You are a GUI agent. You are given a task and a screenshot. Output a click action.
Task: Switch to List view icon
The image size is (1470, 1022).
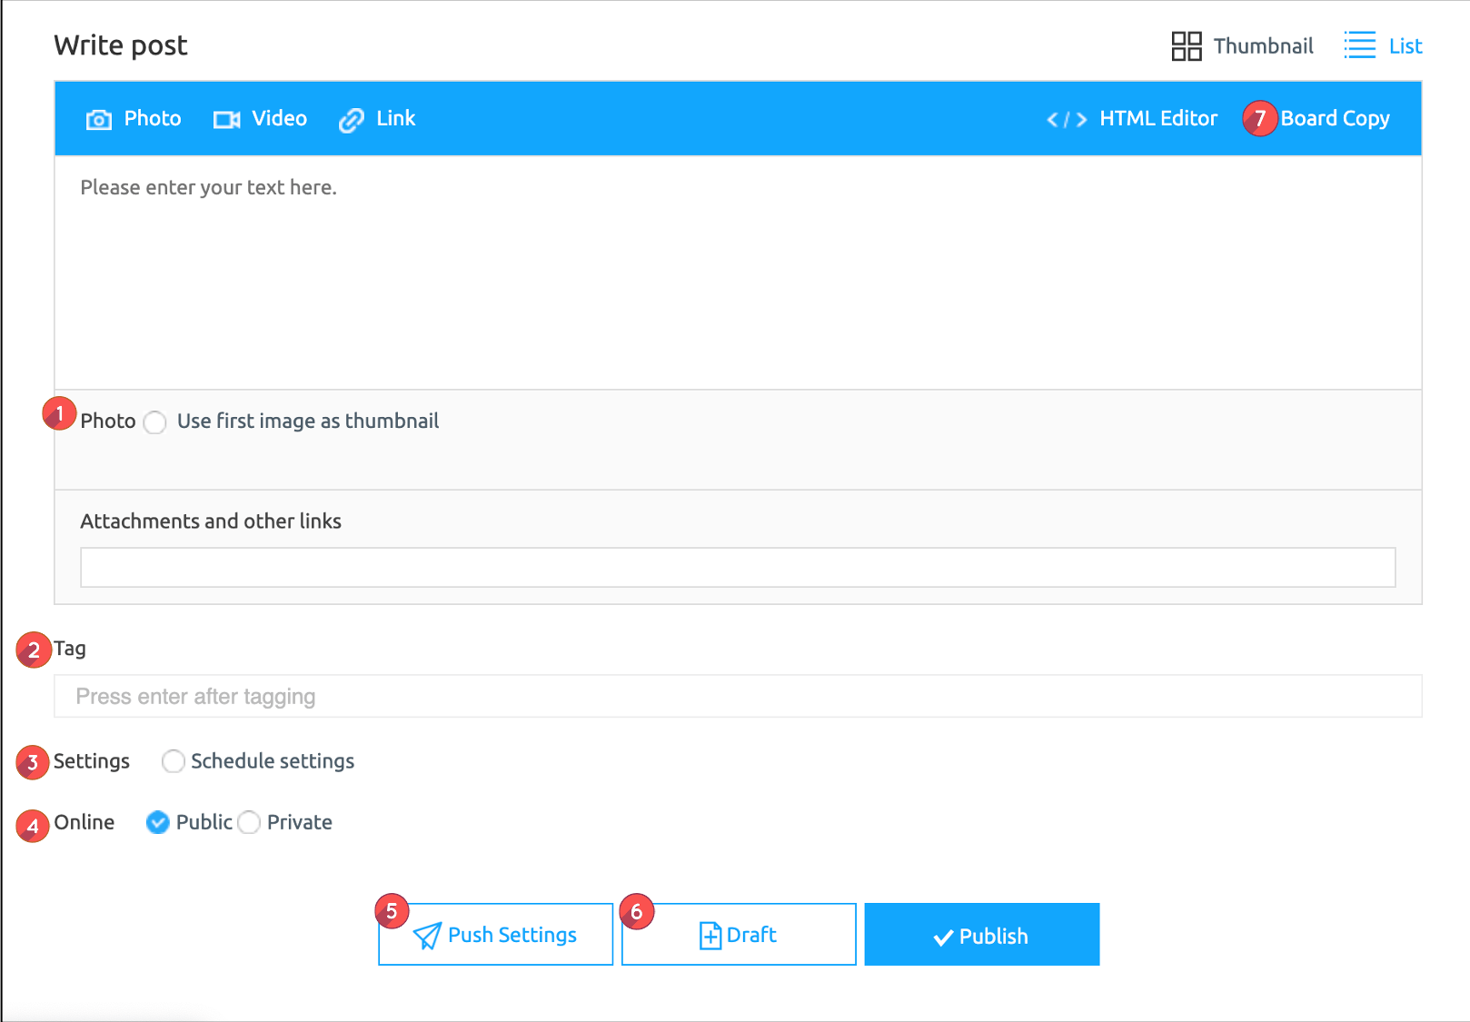(1359, 45)
